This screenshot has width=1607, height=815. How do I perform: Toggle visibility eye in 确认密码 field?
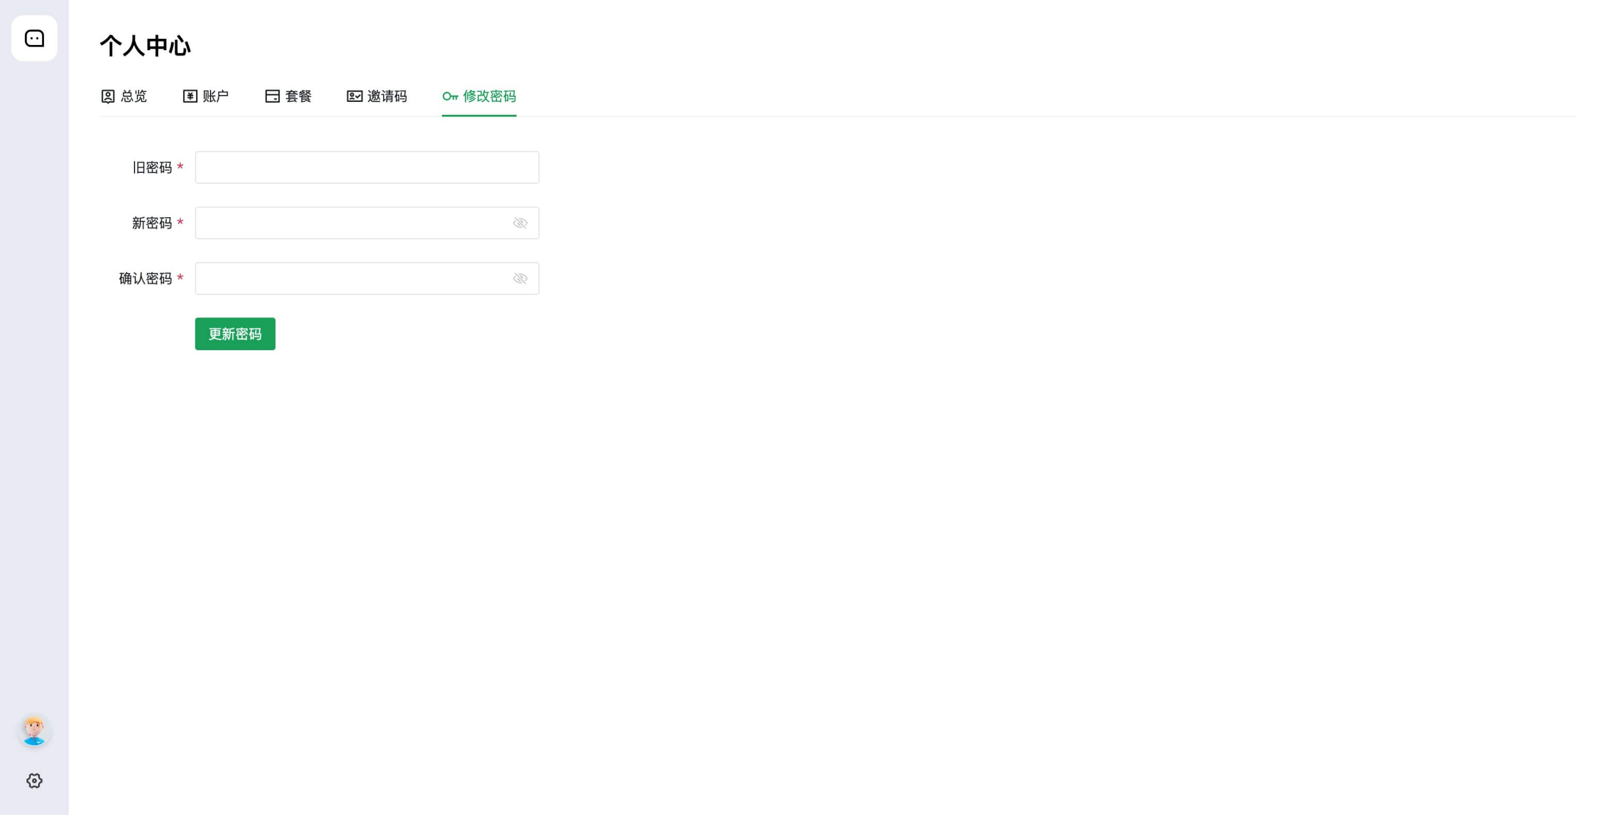(x=520, y=278)
